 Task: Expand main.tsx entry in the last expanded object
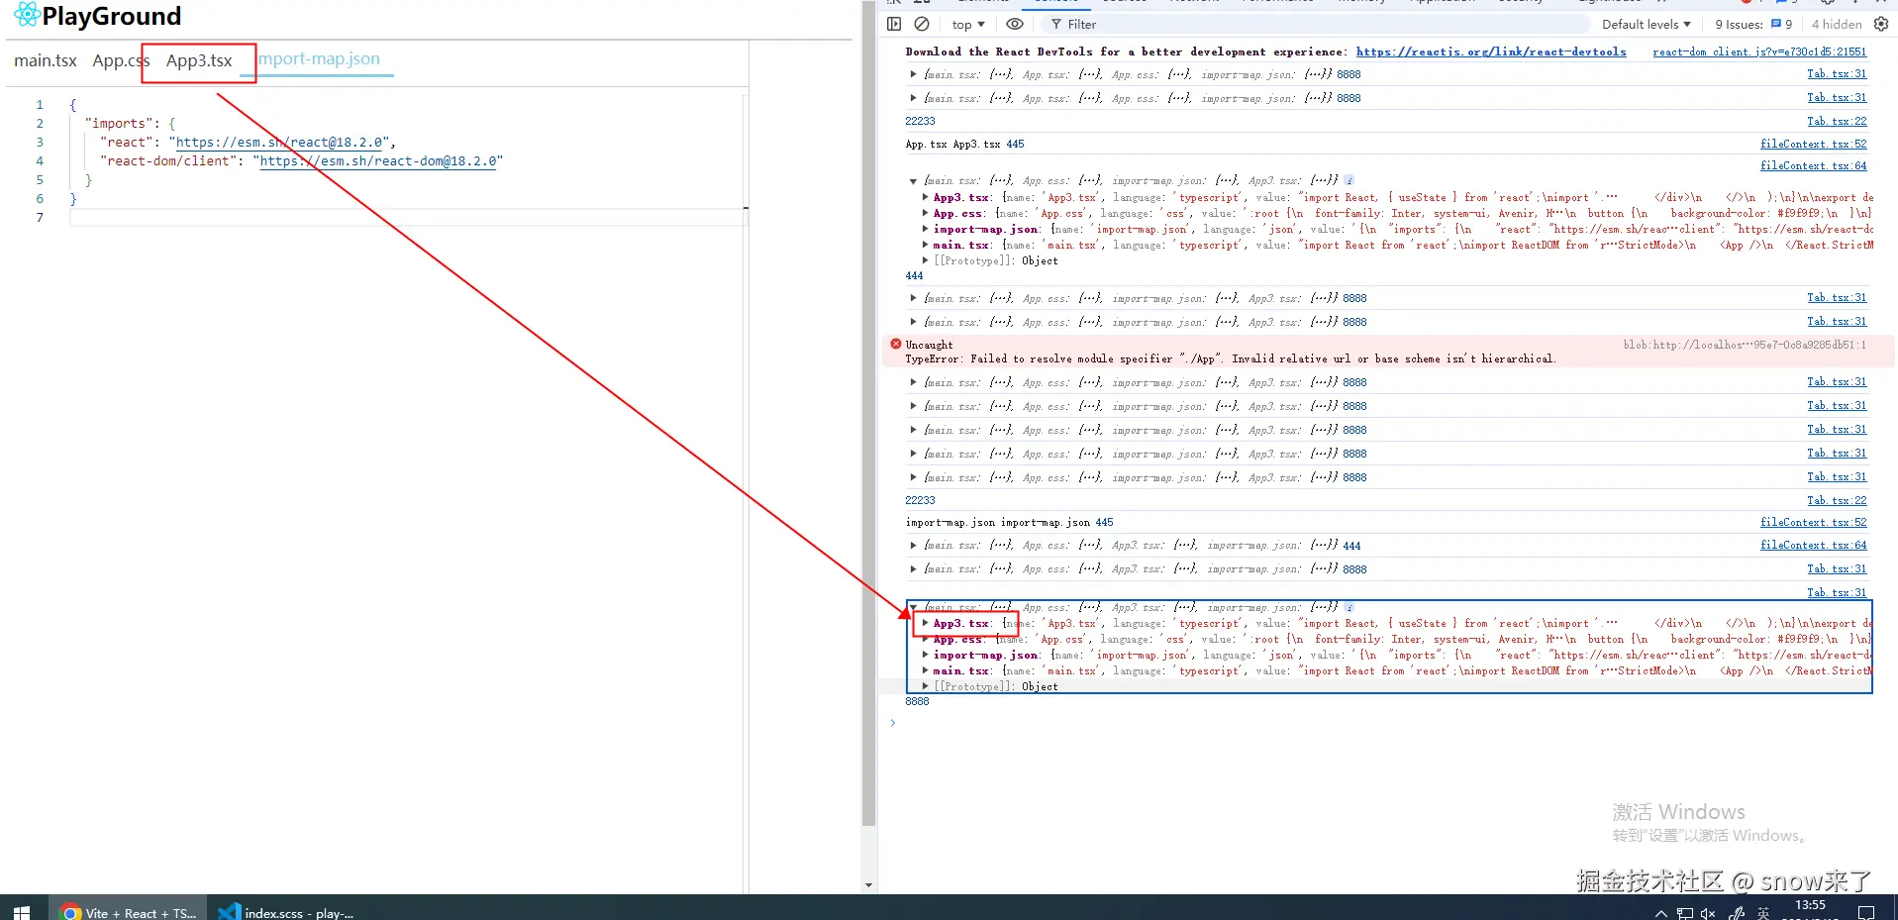tap(926, 670)
